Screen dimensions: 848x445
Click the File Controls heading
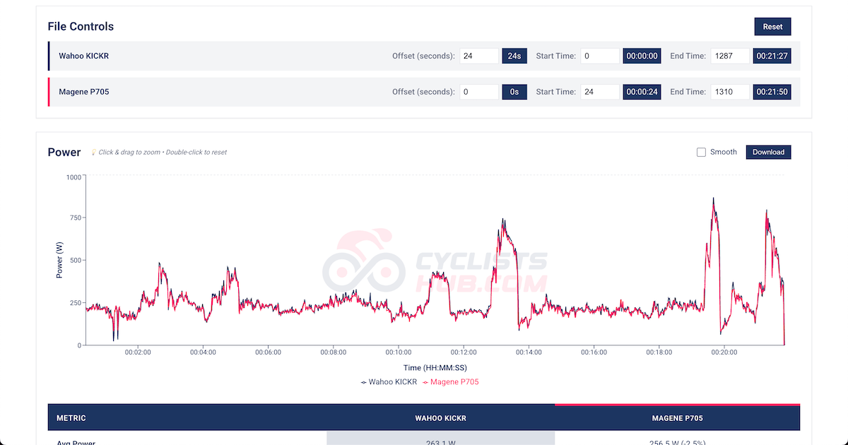click(81, 27)
